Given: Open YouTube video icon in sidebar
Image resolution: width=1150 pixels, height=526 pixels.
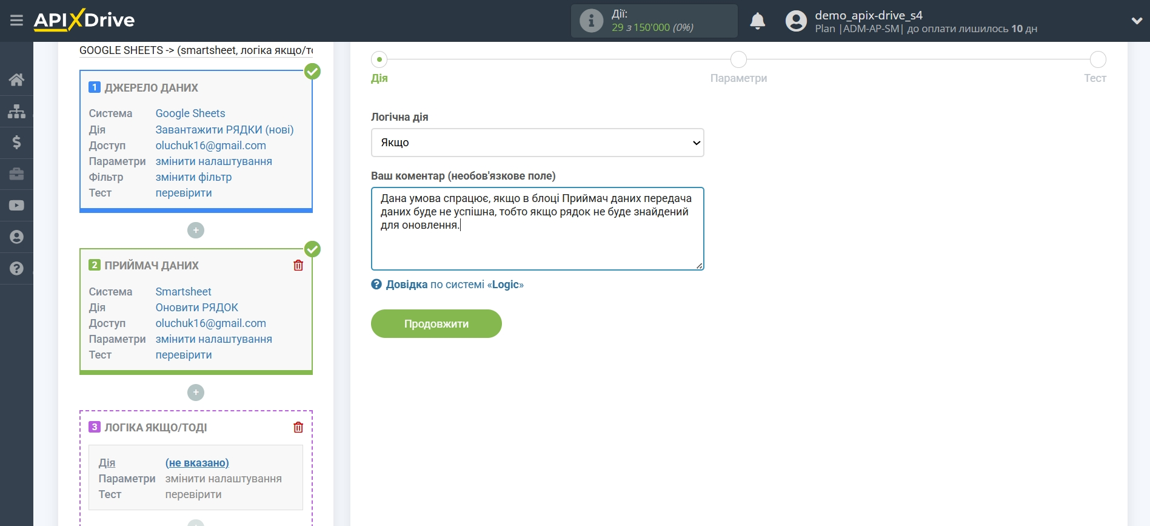Looking at the screenshot, I should click(16, 206).
